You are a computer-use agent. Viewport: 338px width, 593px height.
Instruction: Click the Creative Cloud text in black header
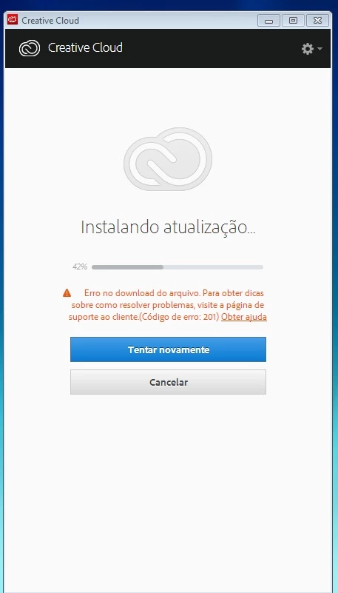pyautogui.click(x=85, y=47)
